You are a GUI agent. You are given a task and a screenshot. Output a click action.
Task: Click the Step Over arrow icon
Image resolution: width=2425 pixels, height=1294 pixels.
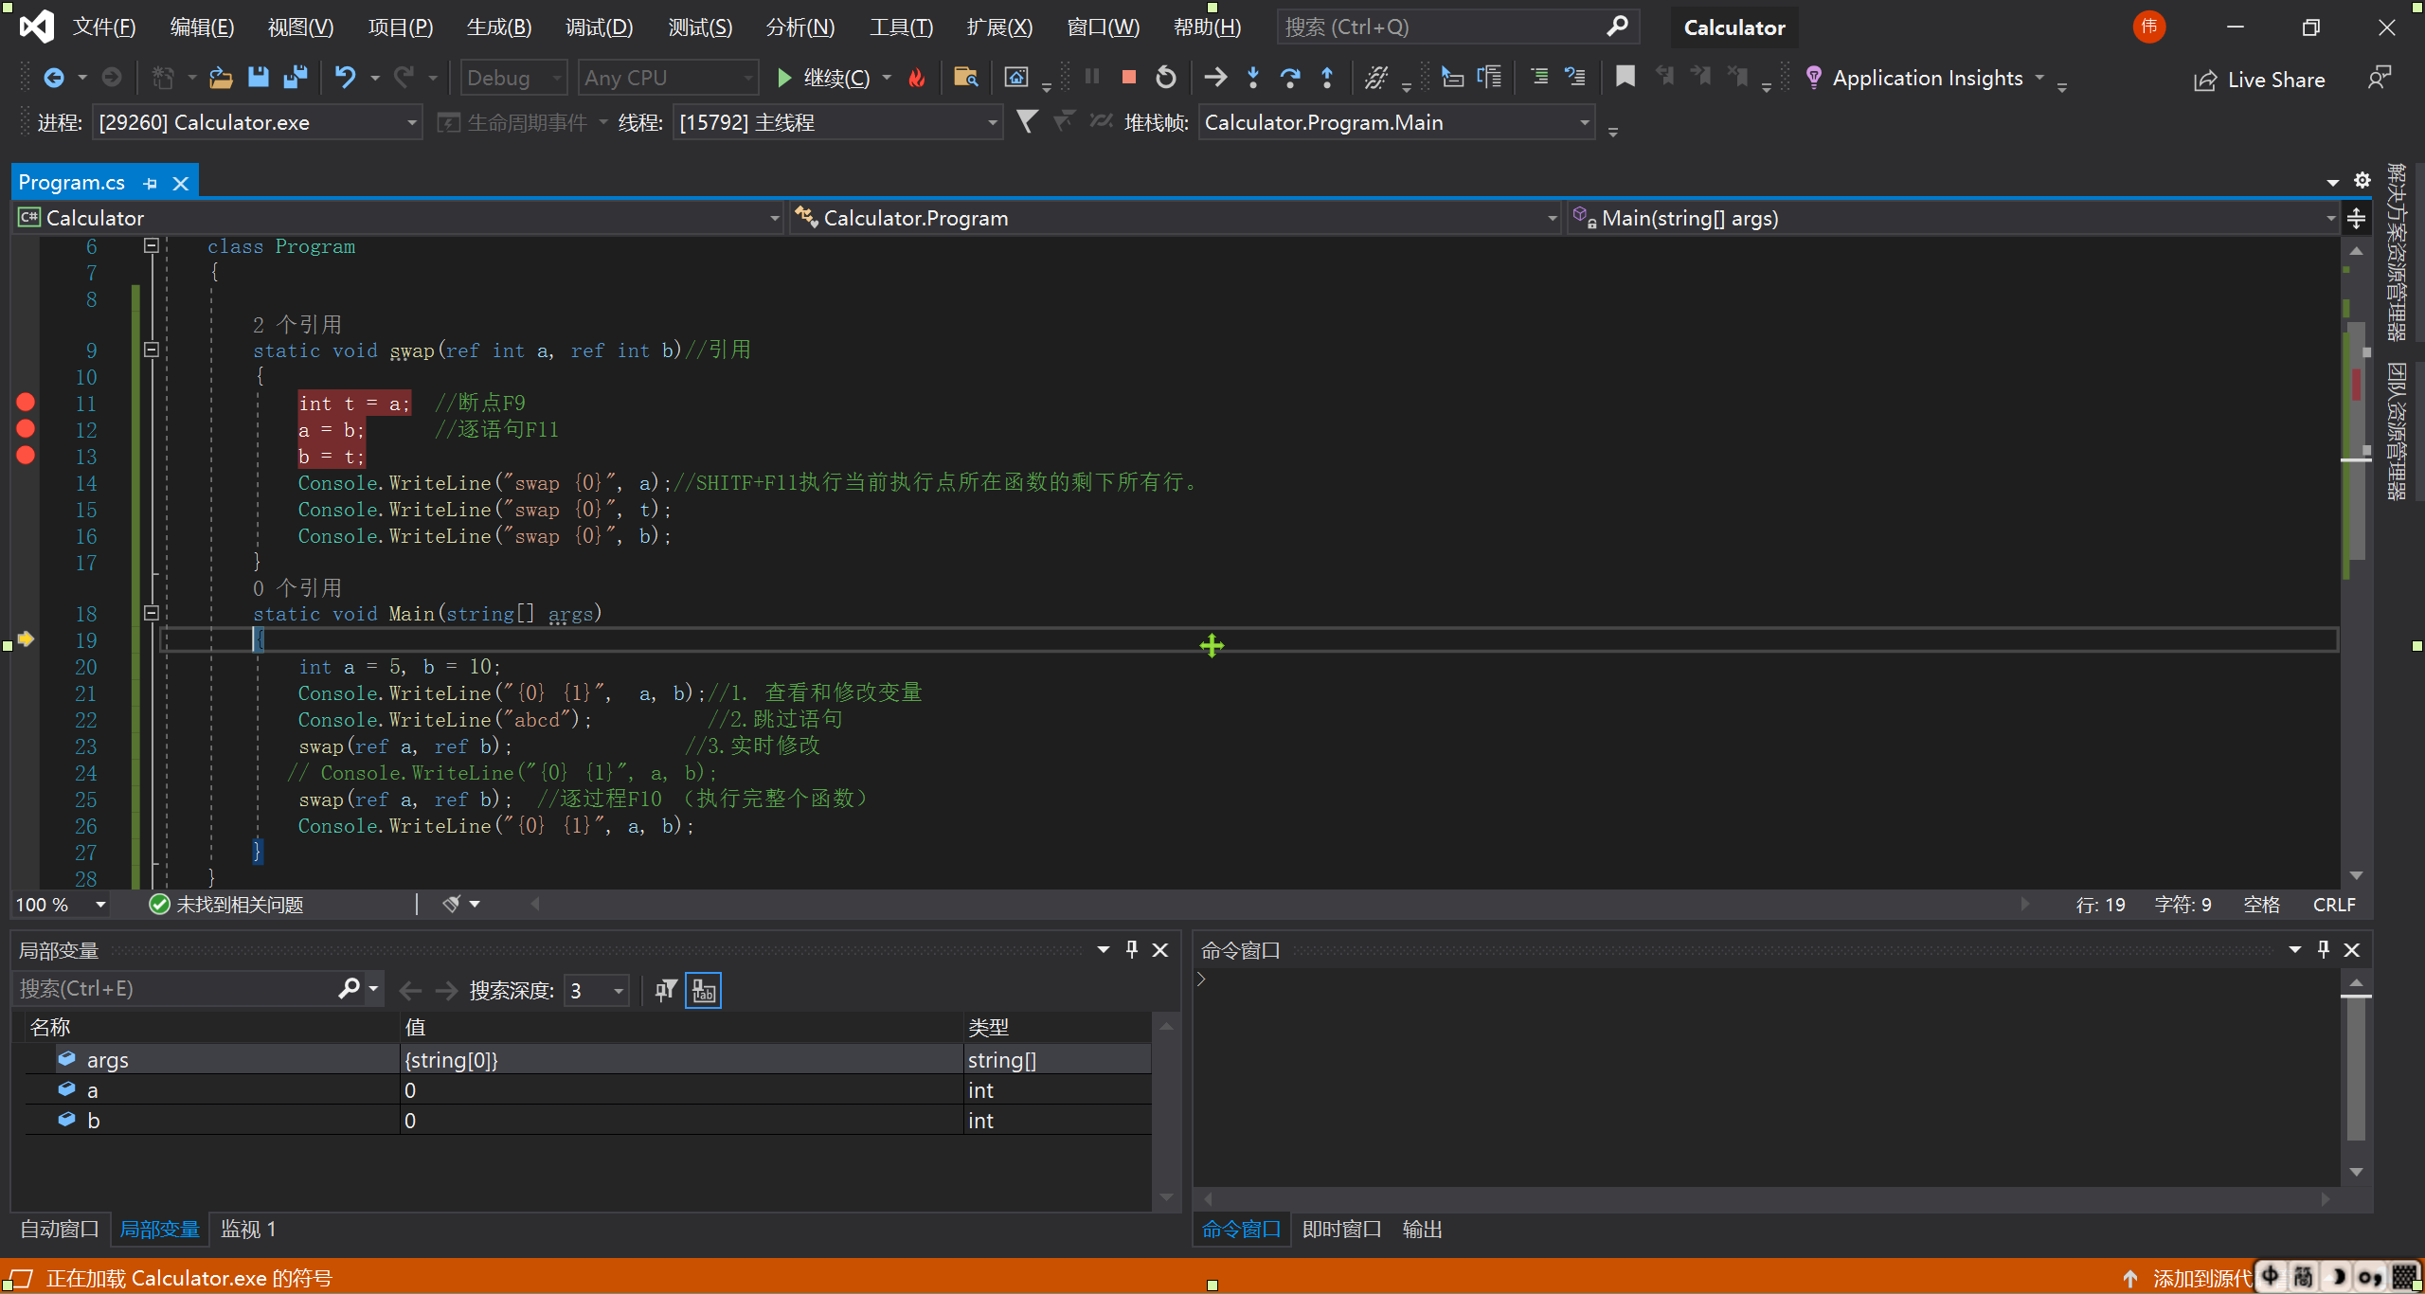1290,78
